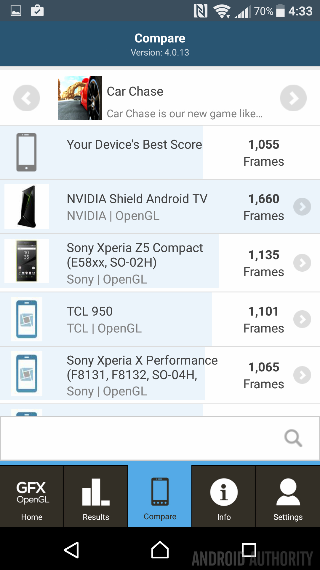The image size is (320, 570).
Task: Tap the NVIDIA Shield device image
Action: [27, 207]
